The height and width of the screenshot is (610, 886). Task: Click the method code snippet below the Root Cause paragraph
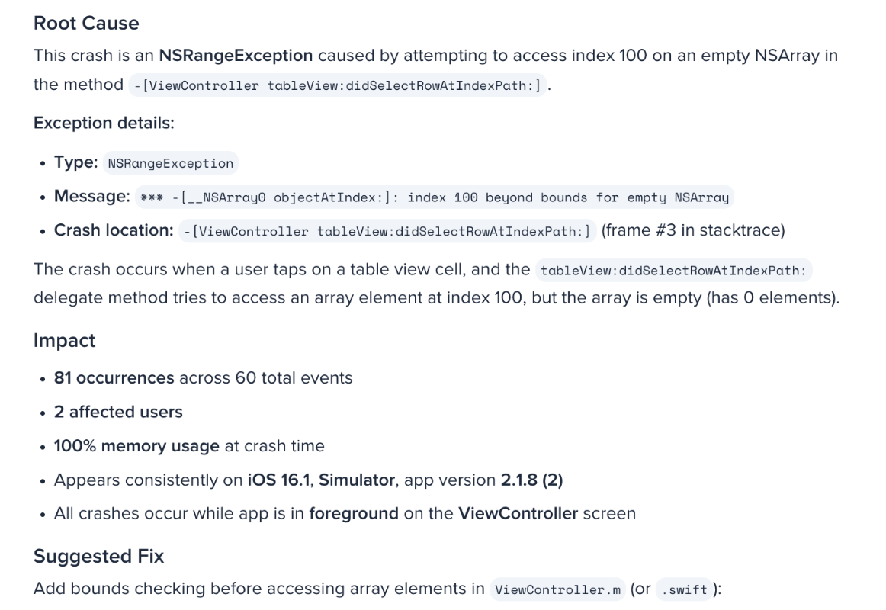(x=337, y=85)
